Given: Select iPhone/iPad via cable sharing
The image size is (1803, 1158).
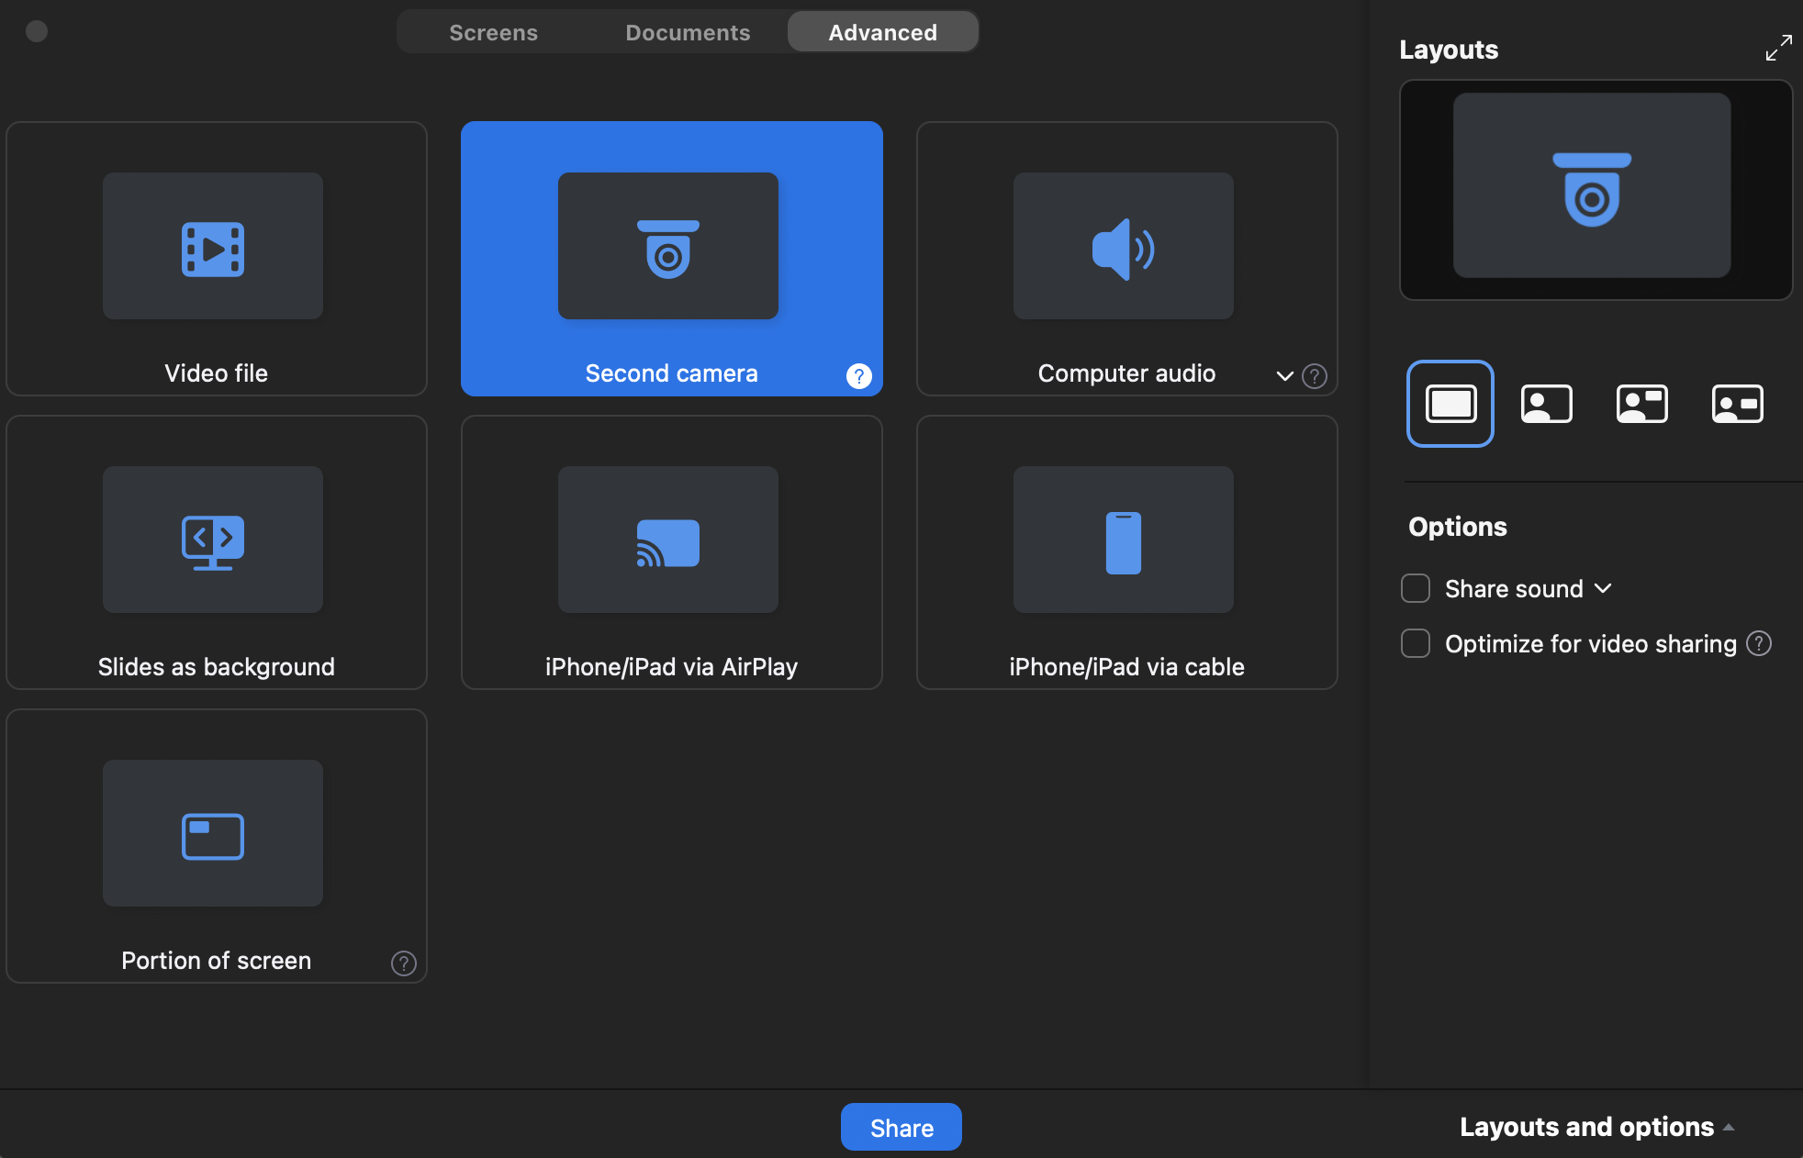Looking at the screenshot, I should [1125, 552].
